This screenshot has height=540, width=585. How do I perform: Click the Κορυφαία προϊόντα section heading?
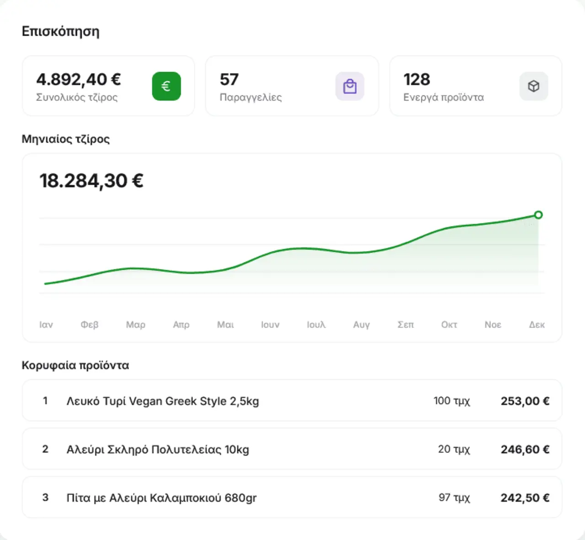[75, 365]
